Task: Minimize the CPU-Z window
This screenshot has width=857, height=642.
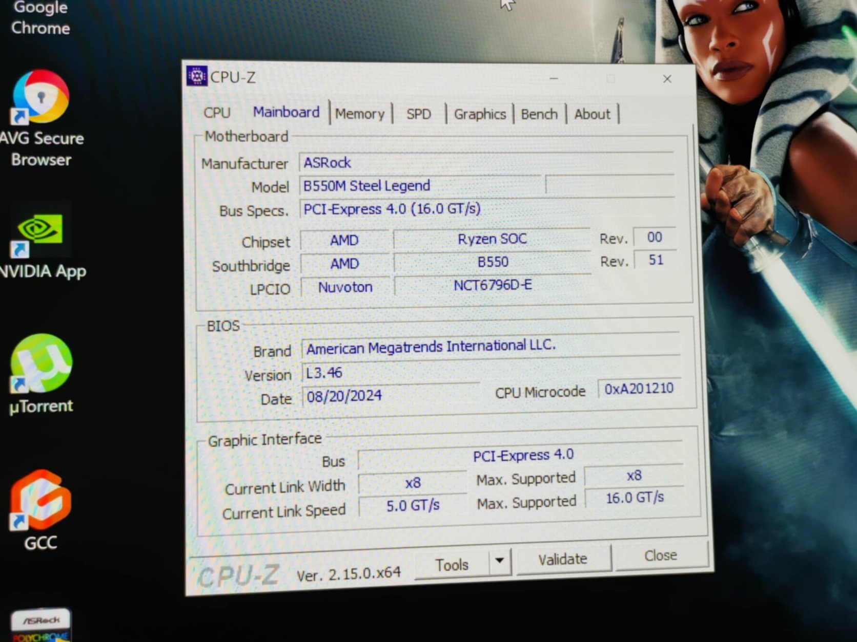Action: tap(554, 78)
